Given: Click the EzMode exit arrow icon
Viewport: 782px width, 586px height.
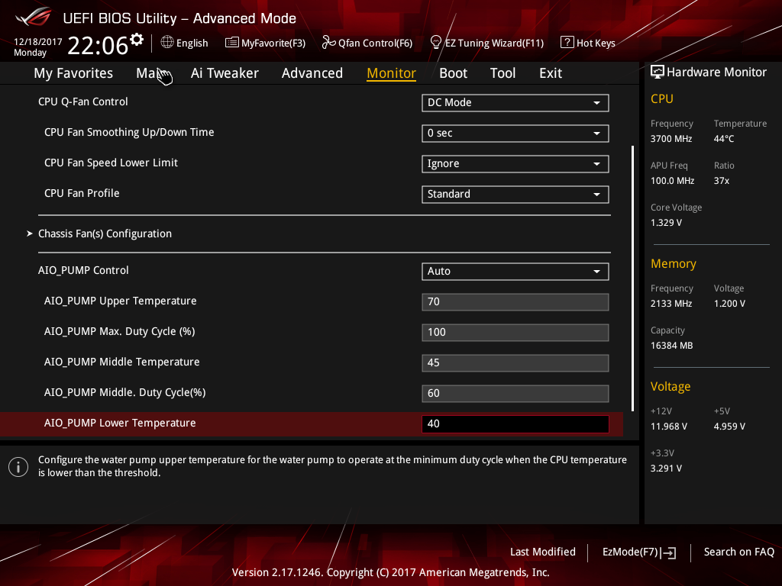Looking at the screenshot, I should (x=668, y=552).
